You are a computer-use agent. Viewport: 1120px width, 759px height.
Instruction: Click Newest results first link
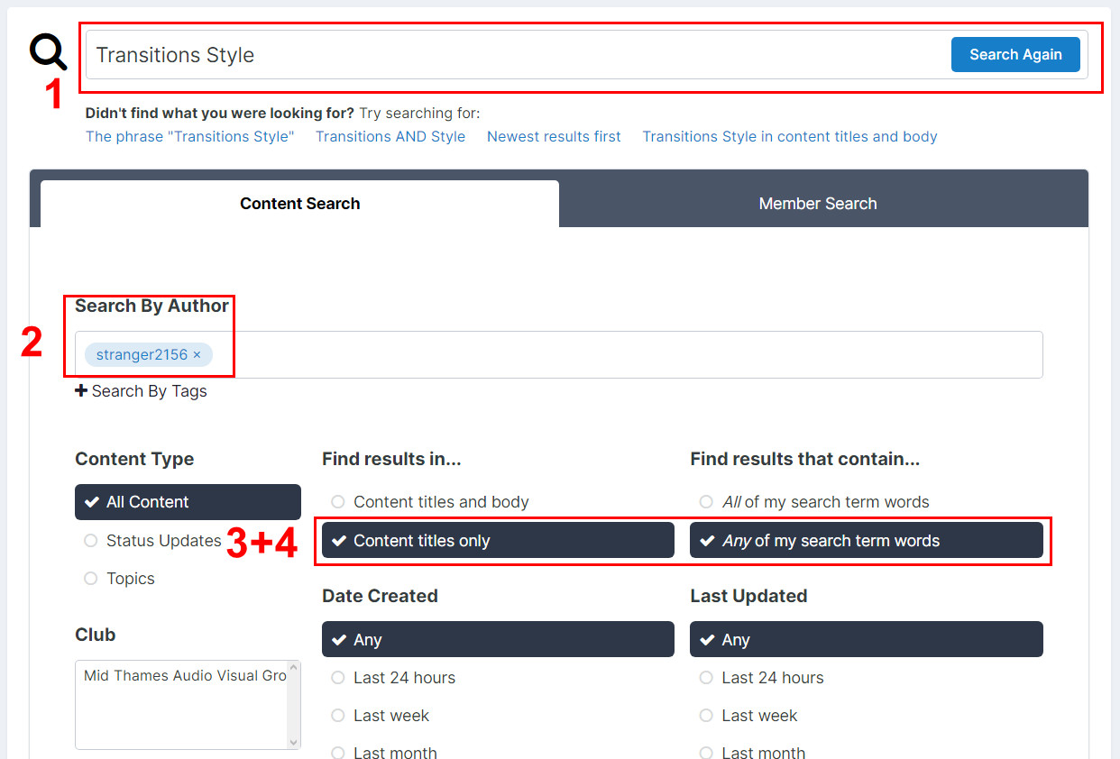coord(554,137)
